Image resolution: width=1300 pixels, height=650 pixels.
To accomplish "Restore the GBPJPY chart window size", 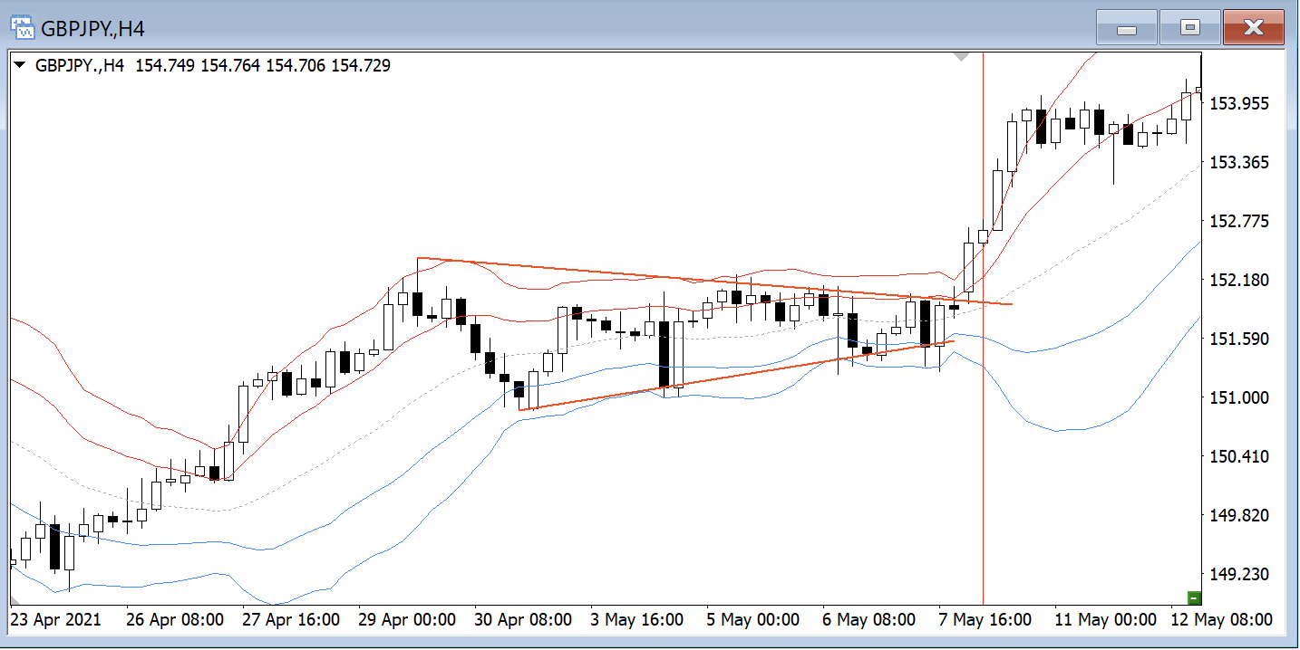I will [x=1189, y=28].
